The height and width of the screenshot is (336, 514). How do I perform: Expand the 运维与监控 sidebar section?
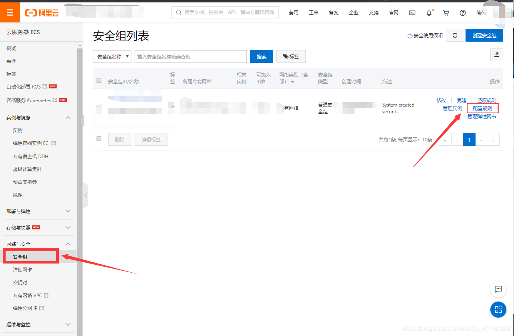coord(68,324)
